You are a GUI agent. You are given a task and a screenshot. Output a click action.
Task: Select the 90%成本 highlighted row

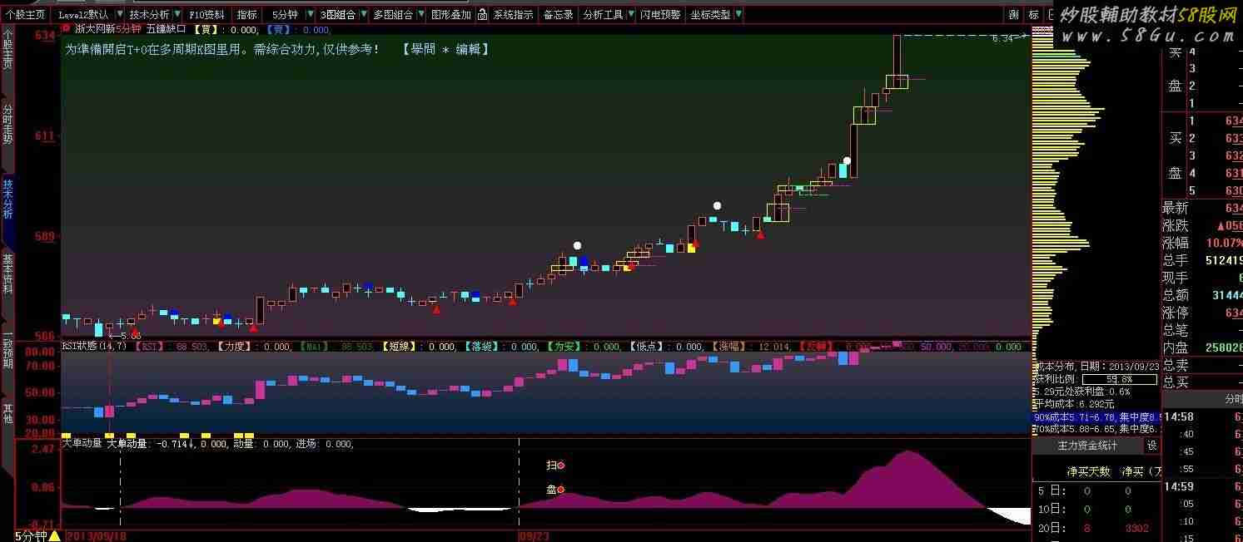click(x=1096, y=416)
